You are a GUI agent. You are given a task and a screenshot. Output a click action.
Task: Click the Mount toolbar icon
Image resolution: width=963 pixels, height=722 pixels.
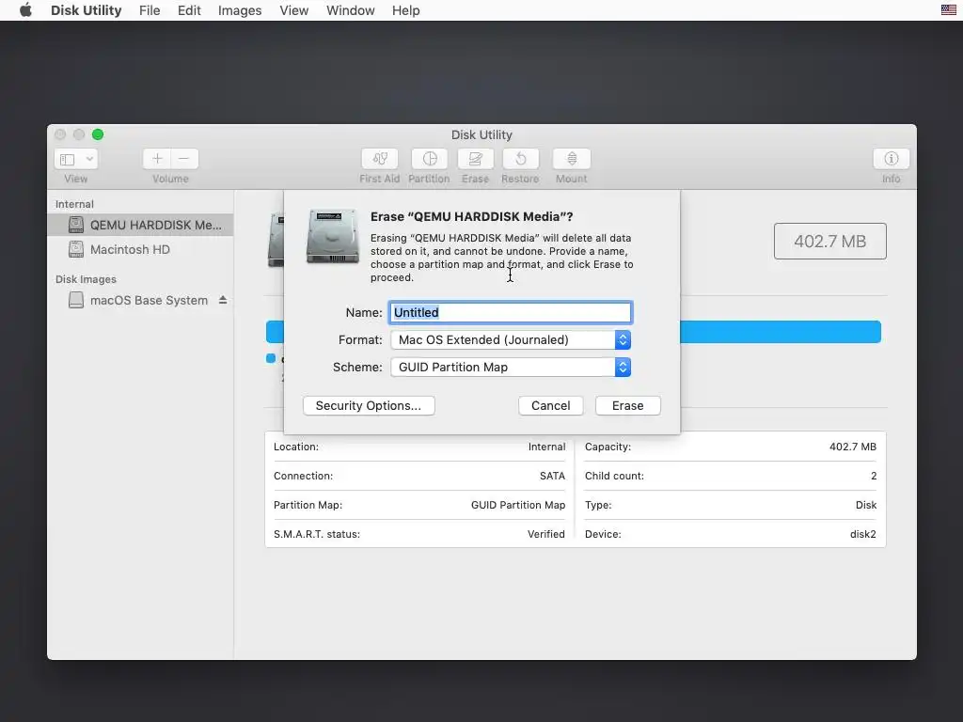571,159
